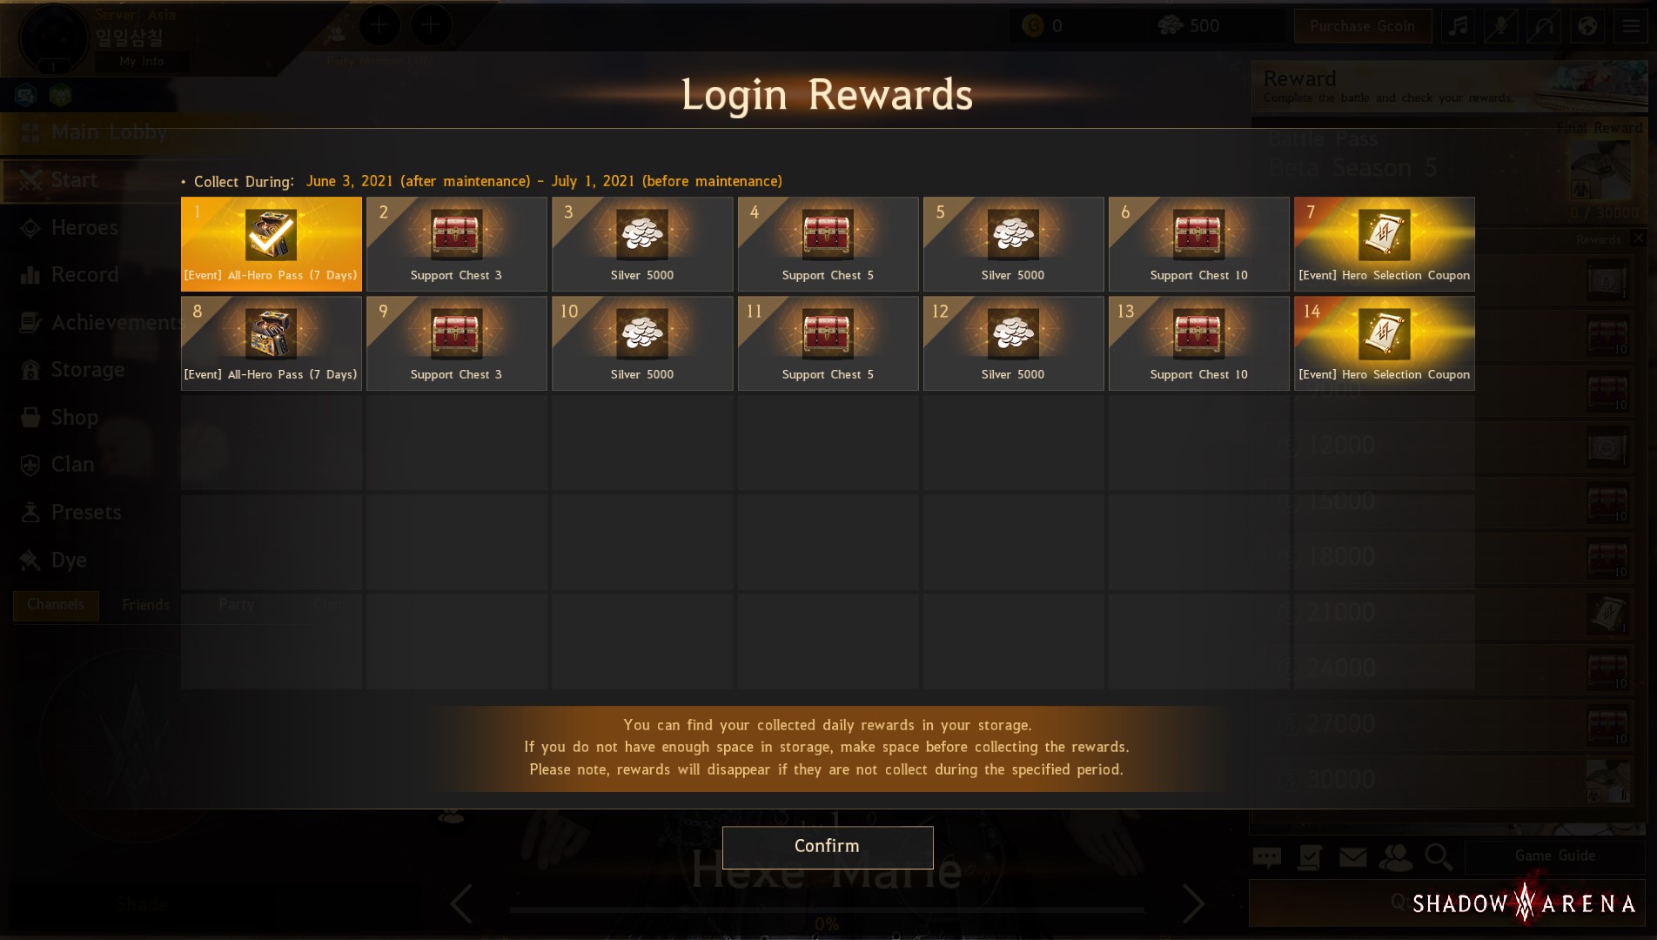The width and height of the screenshot is (1657, 940).
Task: Open the mail envelope icon
Action: tap(1352, 857)
